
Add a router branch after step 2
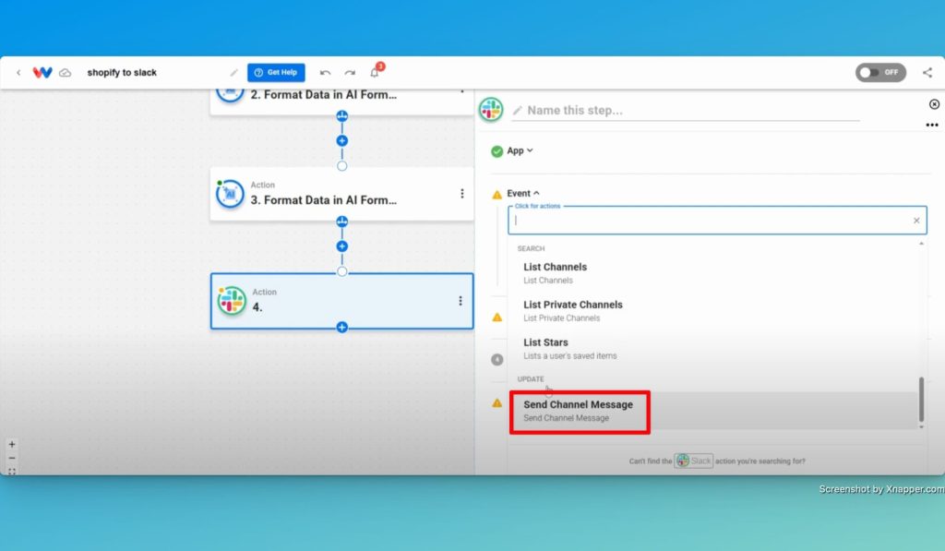click(341, 115)
